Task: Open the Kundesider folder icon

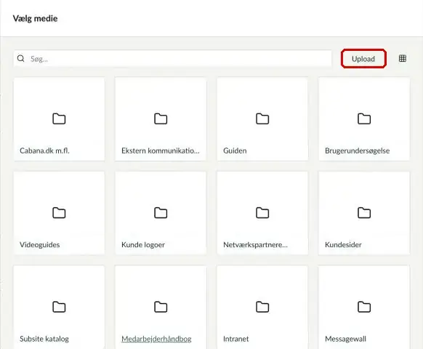Action: coord(364,213)
